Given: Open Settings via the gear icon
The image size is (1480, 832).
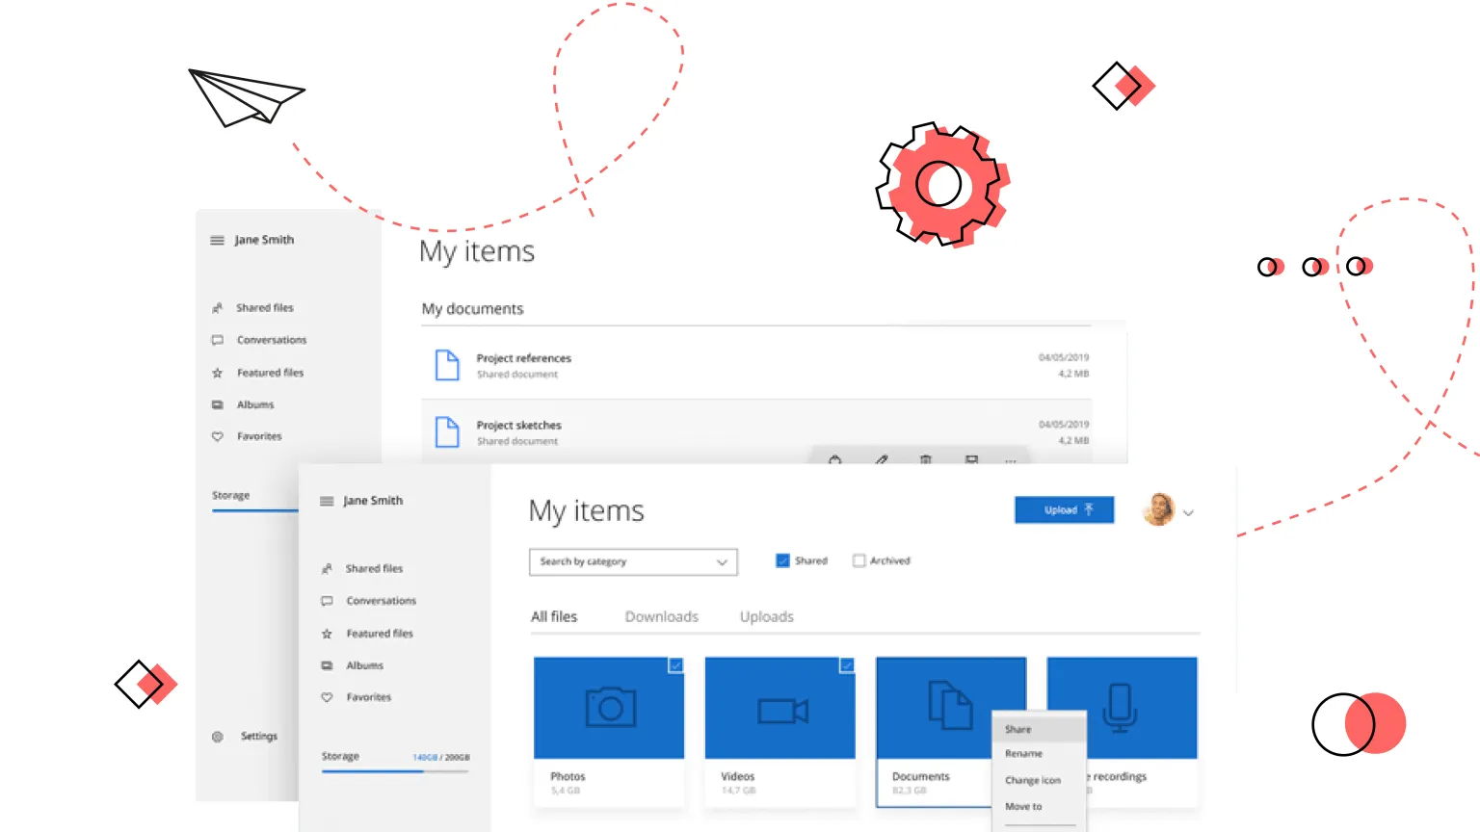Looking at the screenshot, I should [217, 736].
